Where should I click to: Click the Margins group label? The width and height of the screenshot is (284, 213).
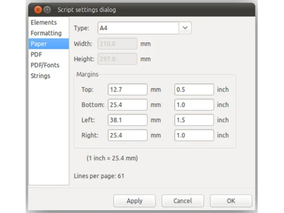pyautogui.click(x=87, y=74)
